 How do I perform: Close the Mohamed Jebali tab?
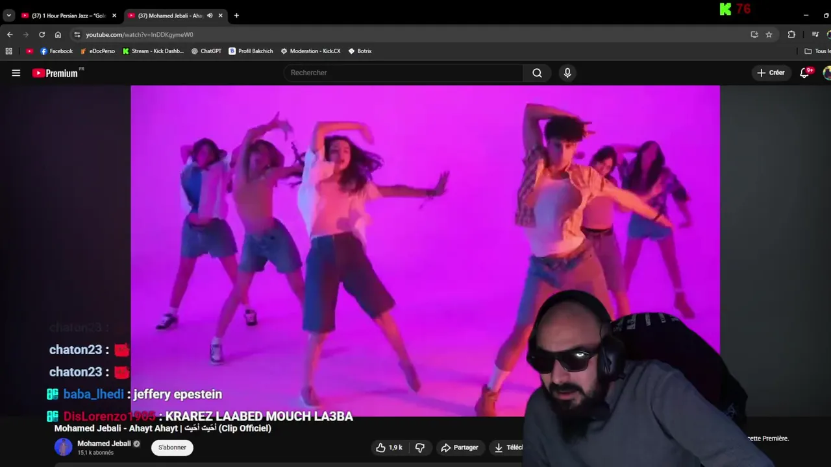[x=221, y=16]
